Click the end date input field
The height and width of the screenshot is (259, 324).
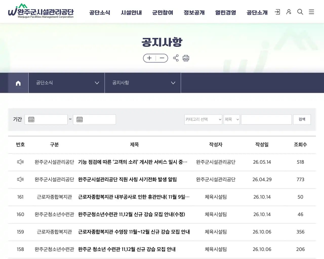tap(94, 119)
